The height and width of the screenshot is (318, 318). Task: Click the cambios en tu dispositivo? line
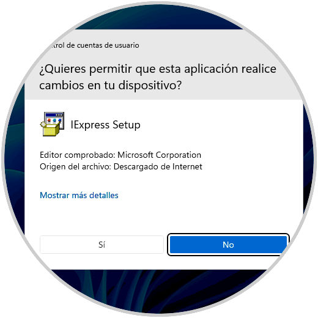pyautogui.click(x=110, y=85)
